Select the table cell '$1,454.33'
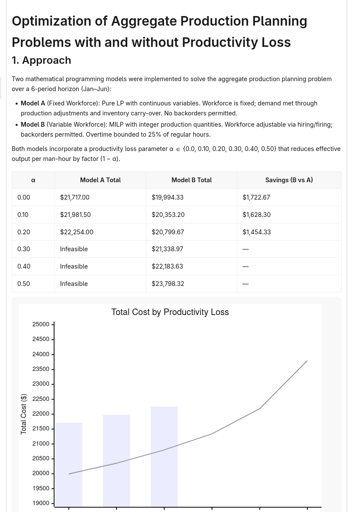355x512 pixels. click(x=289, y=232)
